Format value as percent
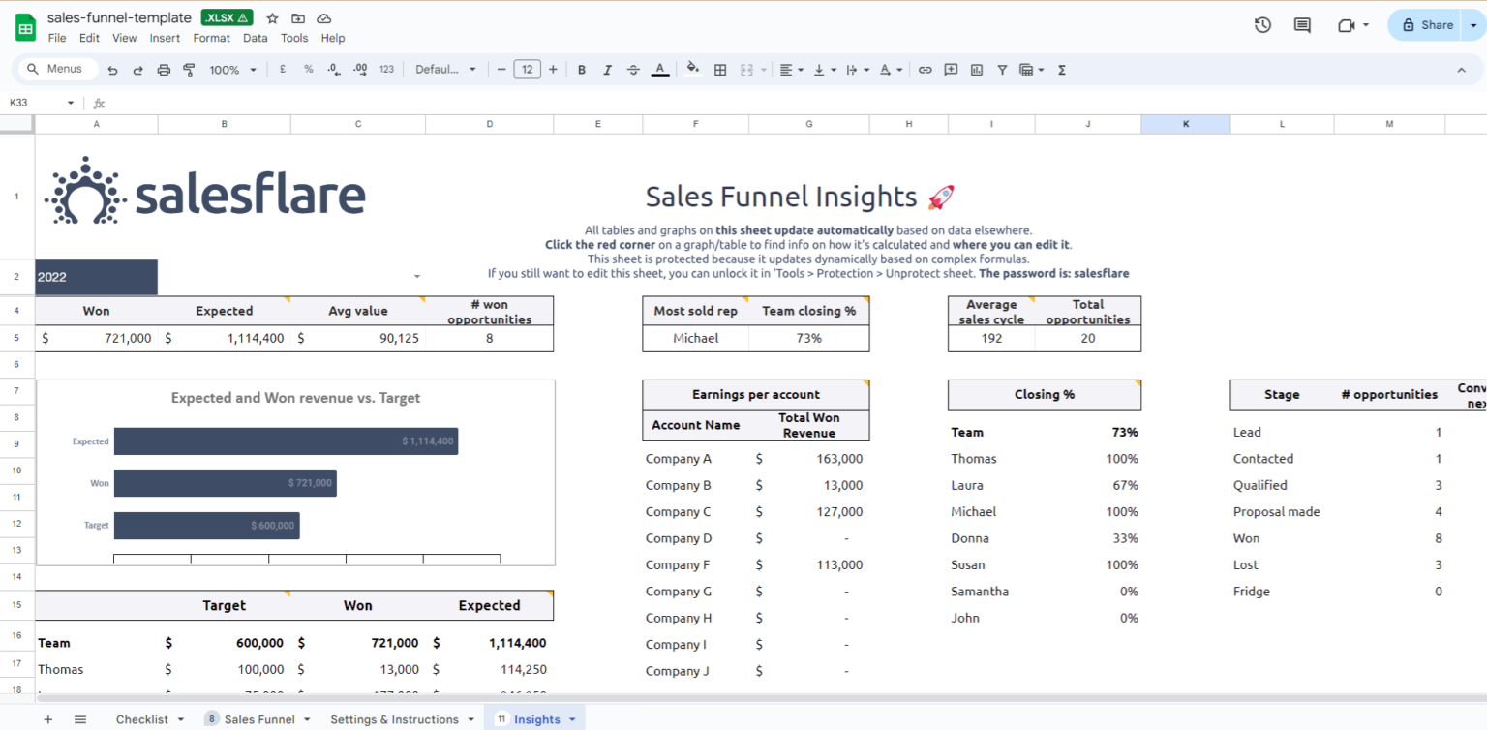Screen dimensions: 1487x730 tap(306, 69)
